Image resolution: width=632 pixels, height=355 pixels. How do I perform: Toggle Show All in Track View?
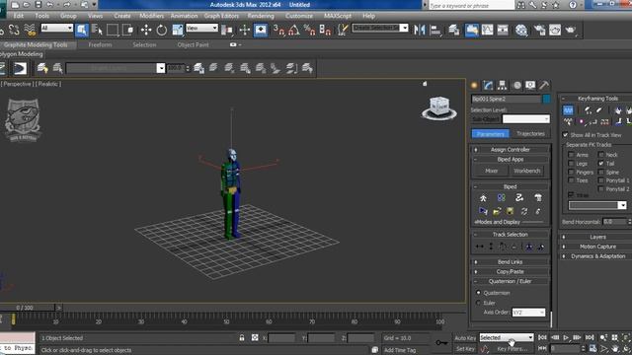pos(566,135)
